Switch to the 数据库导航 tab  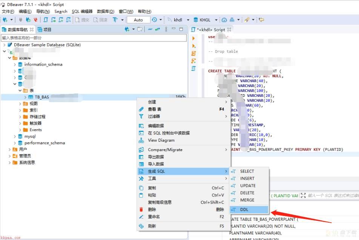(x=17, y=29)
